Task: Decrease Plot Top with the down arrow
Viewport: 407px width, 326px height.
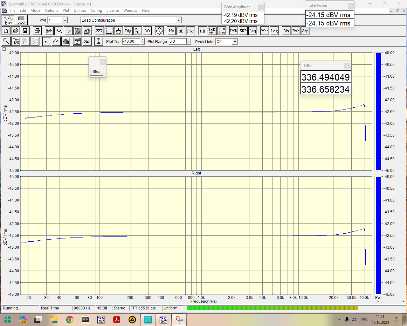Action: (142, 43)
